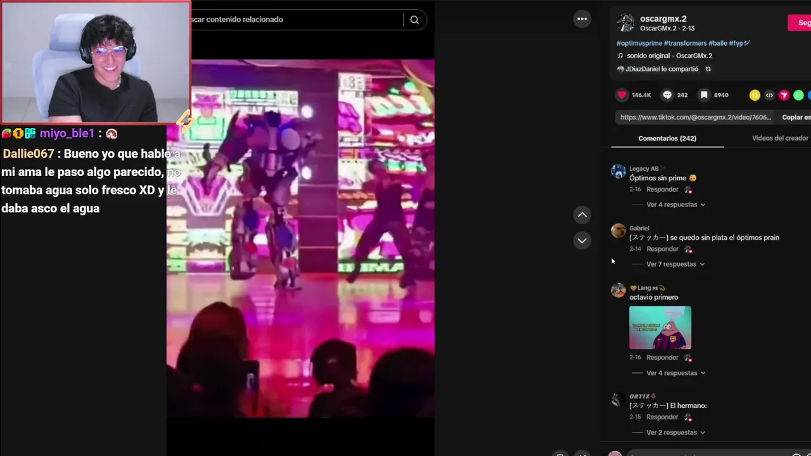
Task: Click the 8940 saves count
Action: coord(721,95)
